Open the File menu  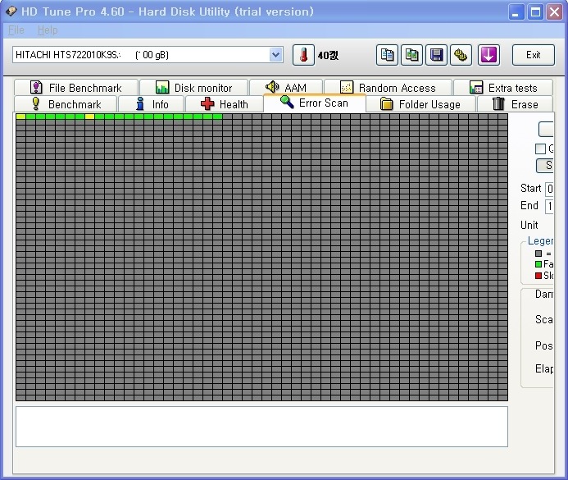tap(16, 30)
